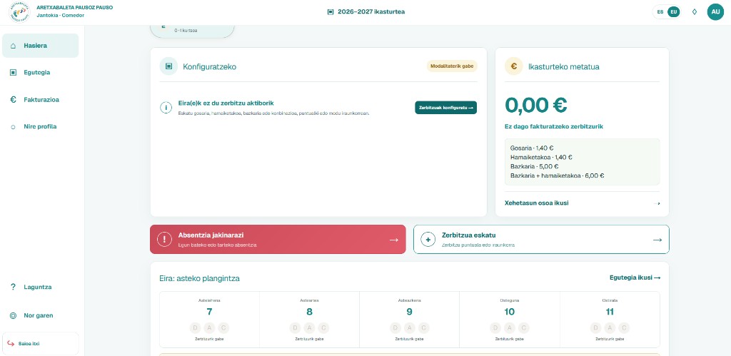Click the Ez dago fakturatzeko zerbitzurik text
The image size is (731, 356).
tap(554, 126)
